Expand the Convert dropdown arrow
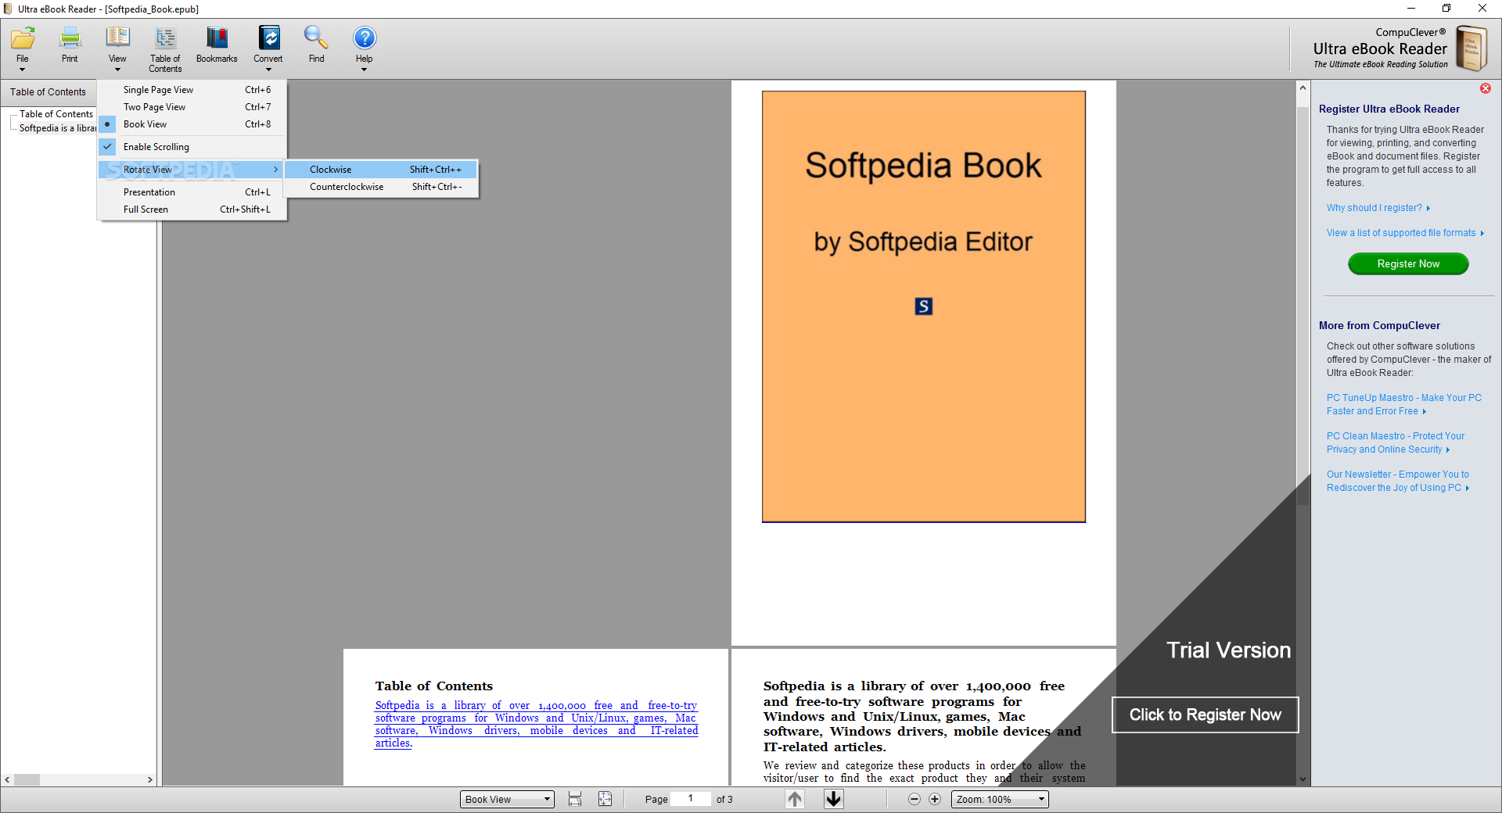This screenshot has width=1502, height=813. [x=268, y=70]
